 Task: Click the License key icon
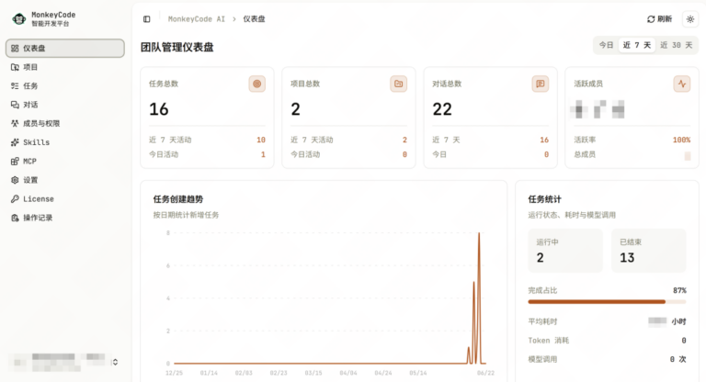(x=15, y=199)
